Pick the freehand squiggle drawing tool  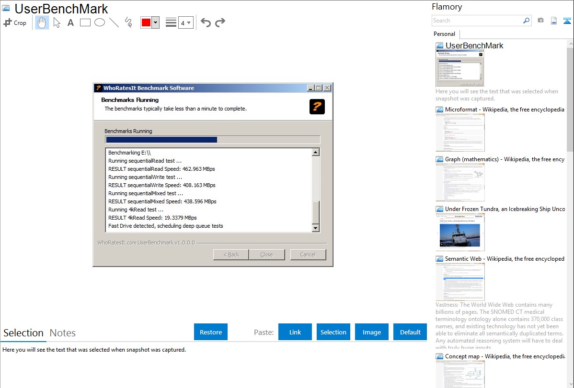pyautogui.click(x=128, y=22)
